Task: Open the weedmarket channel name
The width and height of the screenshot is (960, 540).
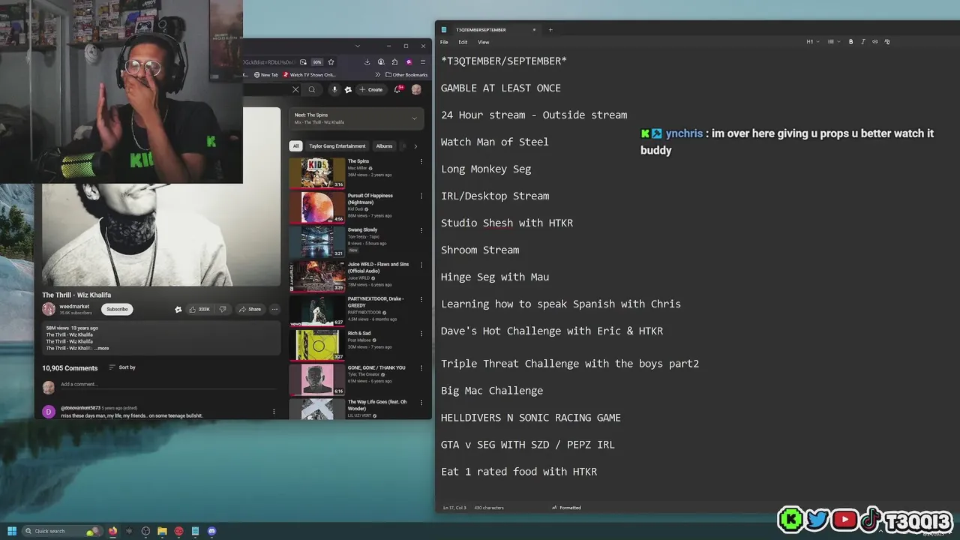Action: click(x=74, y=306)
